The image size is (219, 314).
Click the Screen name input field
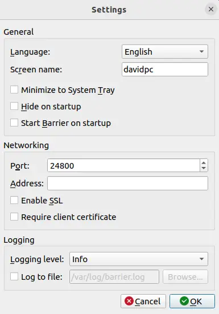165,70
